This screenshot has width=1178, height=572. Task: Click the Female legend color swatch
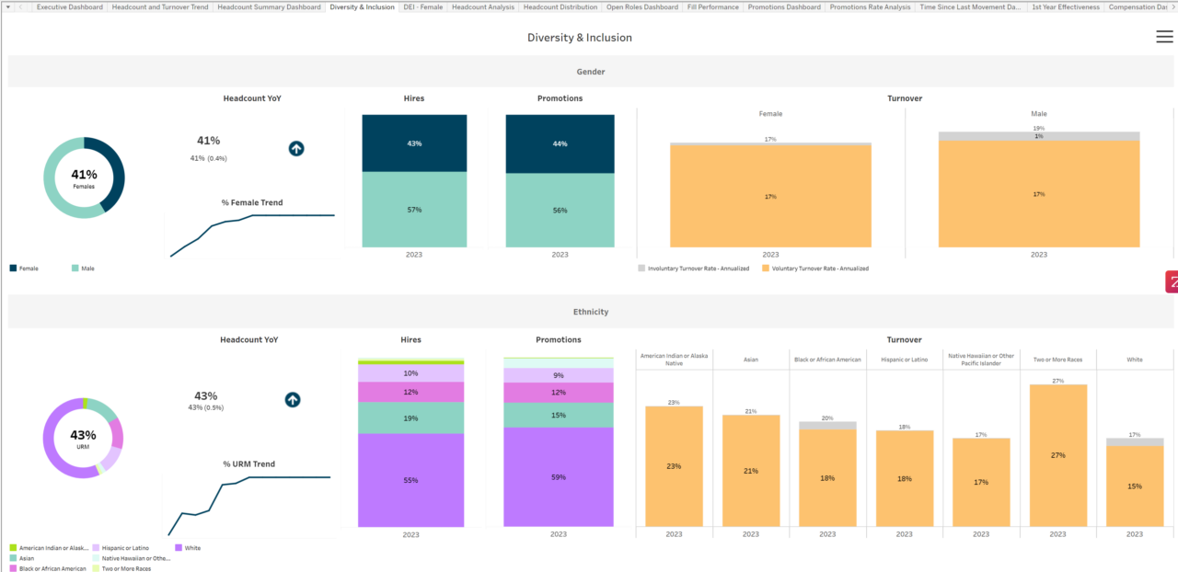(x=13, y=269)
